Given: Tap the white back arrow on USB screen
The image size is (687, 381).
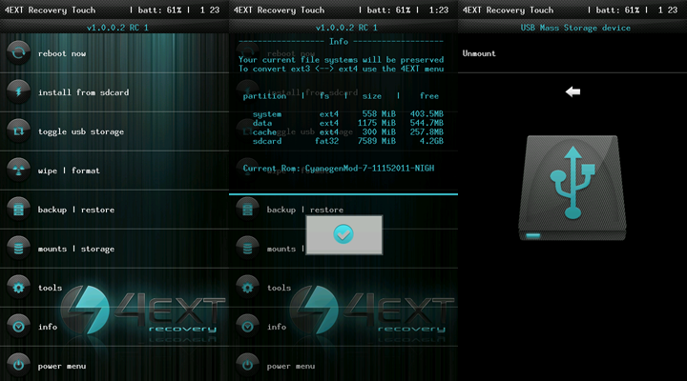Looking at the screenshot, I should [x=572, y=91].
